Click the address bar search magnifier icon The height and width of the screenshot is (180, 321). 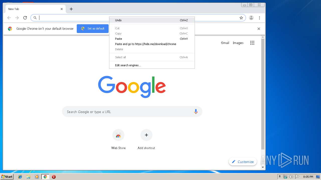click(35, 18)
